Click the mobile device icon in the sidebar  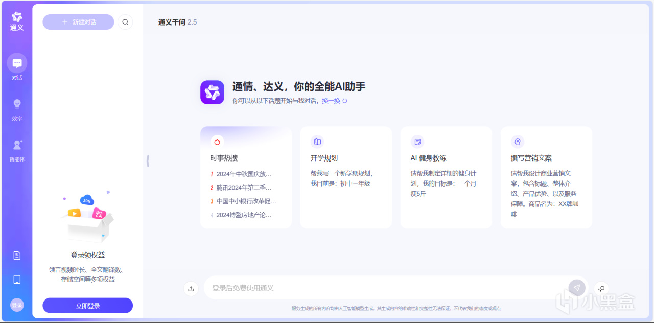(17, 279)
